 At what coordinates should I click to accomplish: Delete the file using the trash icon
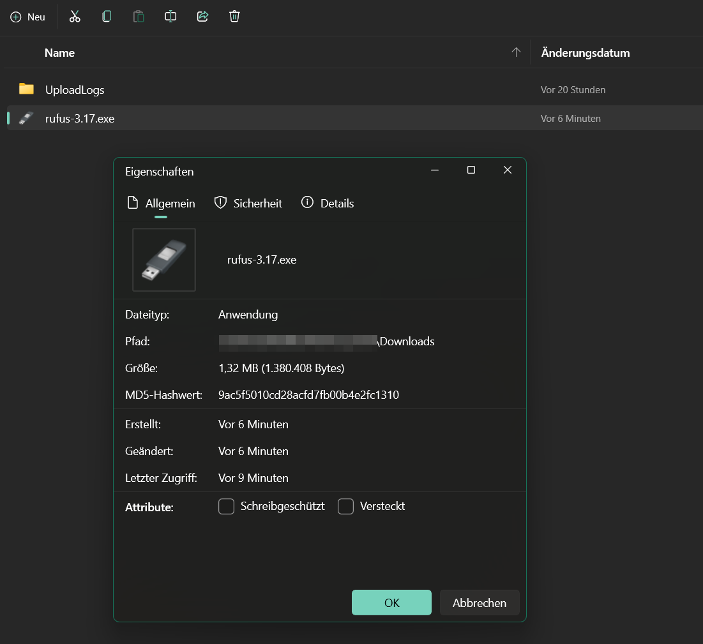(x=234, y=16)
